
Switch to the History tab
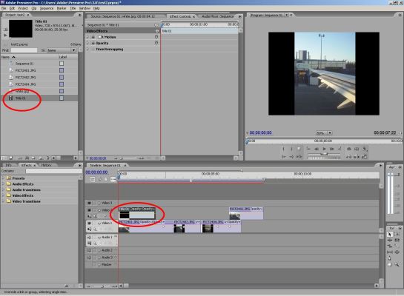[x=47, y=165]
